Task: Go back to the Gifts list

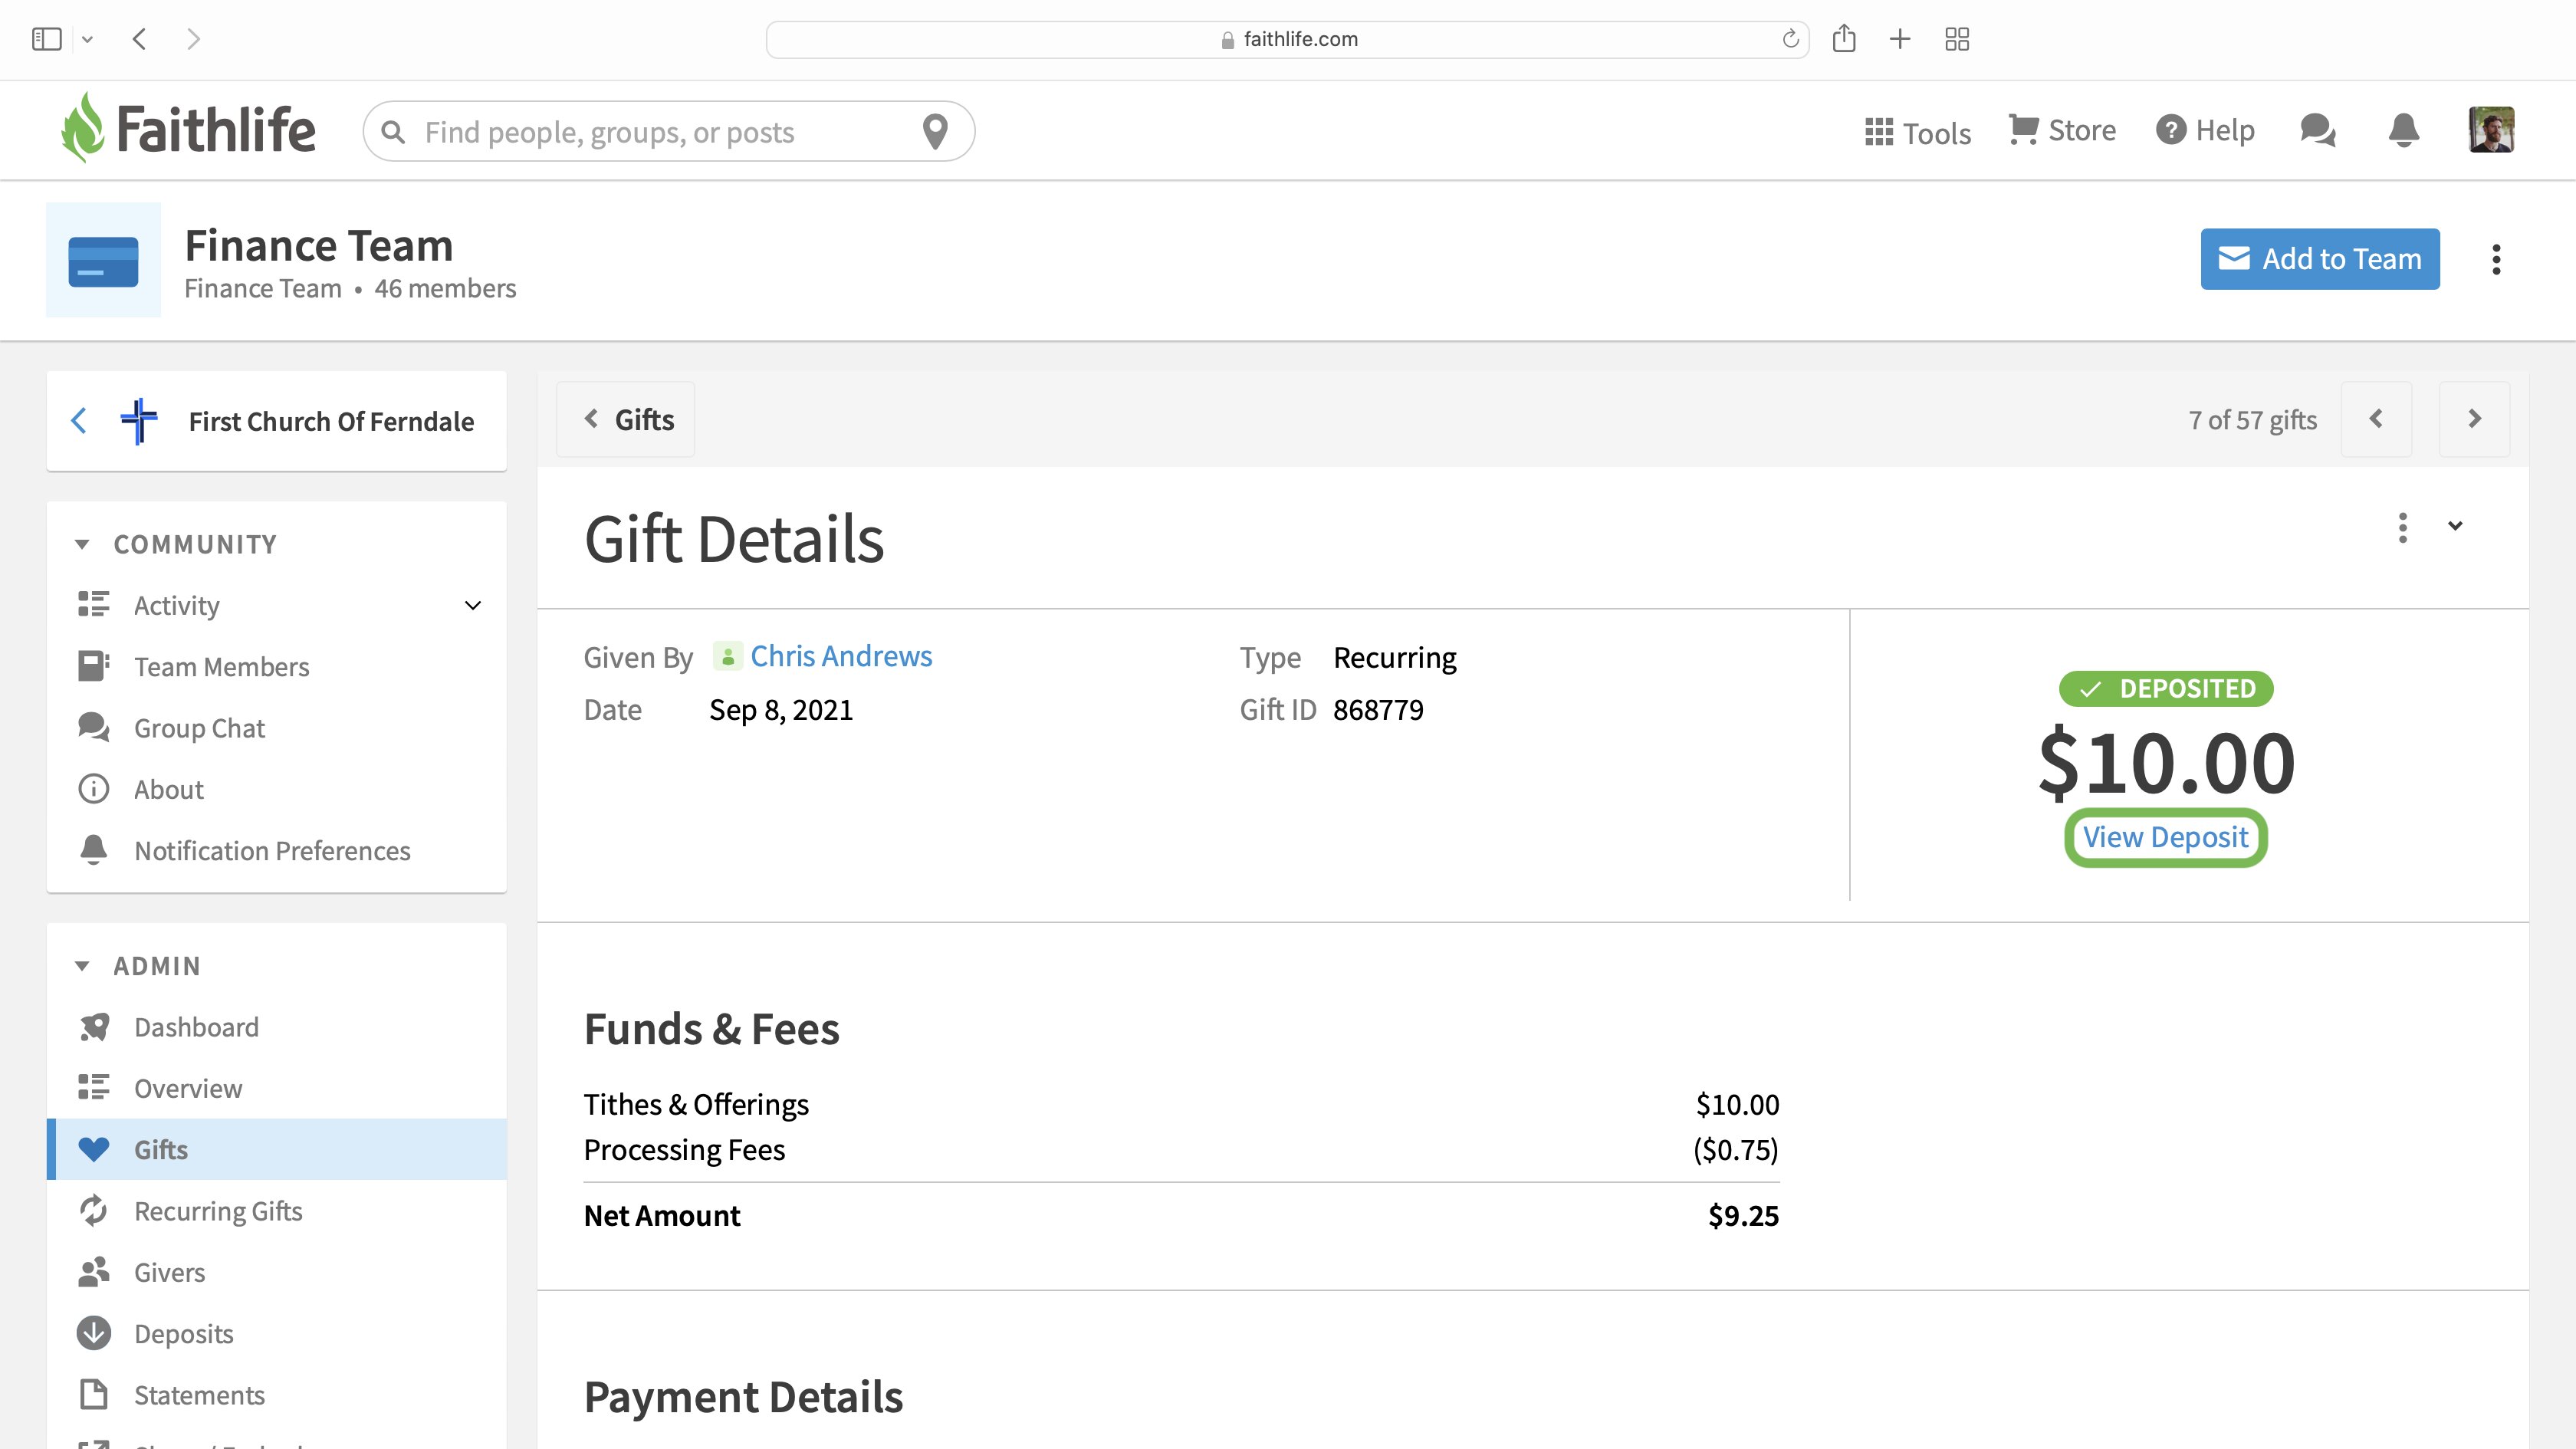Action: coord(626,419)
